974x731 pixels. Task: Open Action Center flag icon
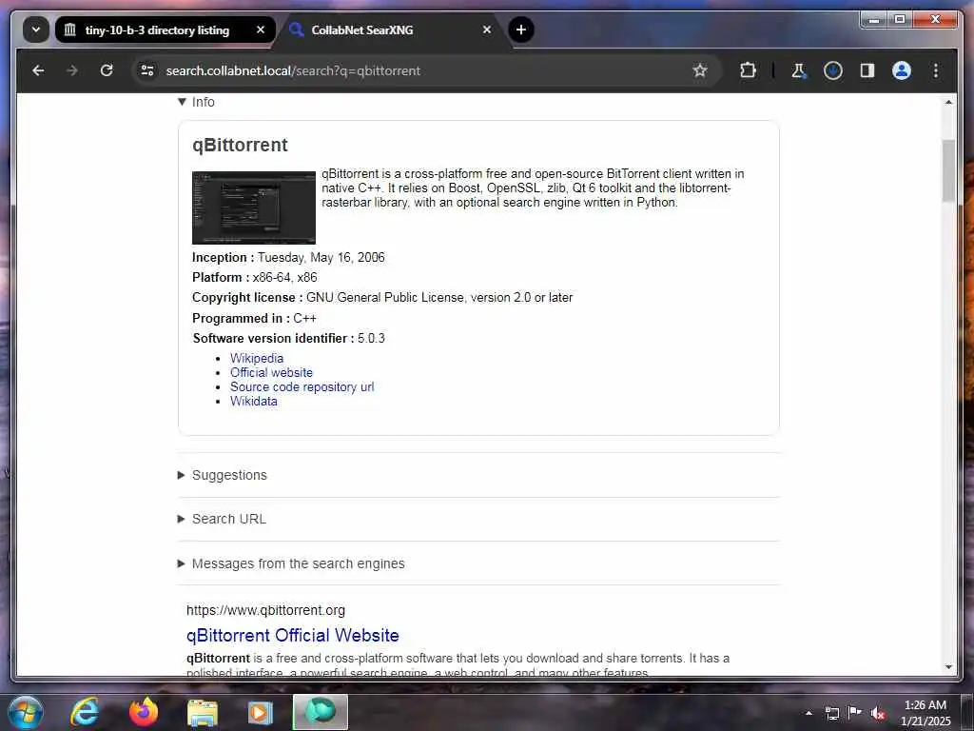(x=855, y=712)
